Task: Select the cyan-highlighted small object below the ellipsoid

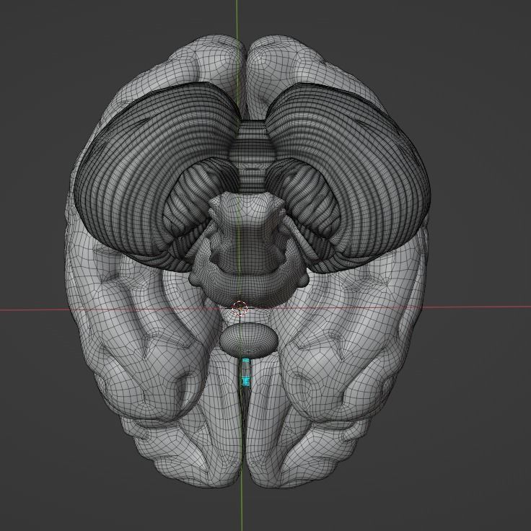Action: [246, 372]
